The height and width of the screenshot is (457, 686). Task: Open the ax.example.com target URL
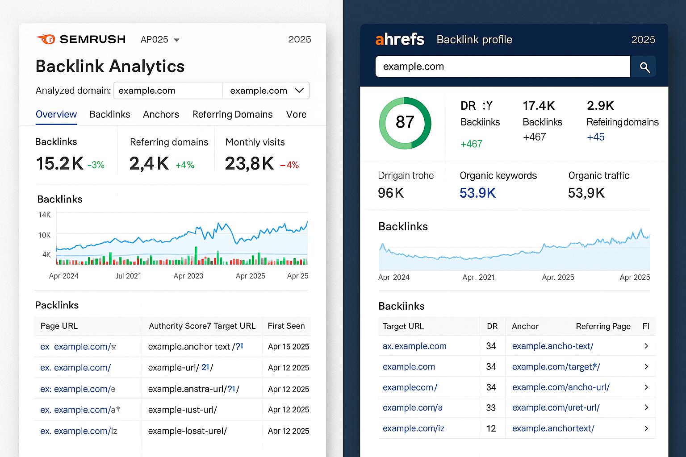click(x=414, y=346)
